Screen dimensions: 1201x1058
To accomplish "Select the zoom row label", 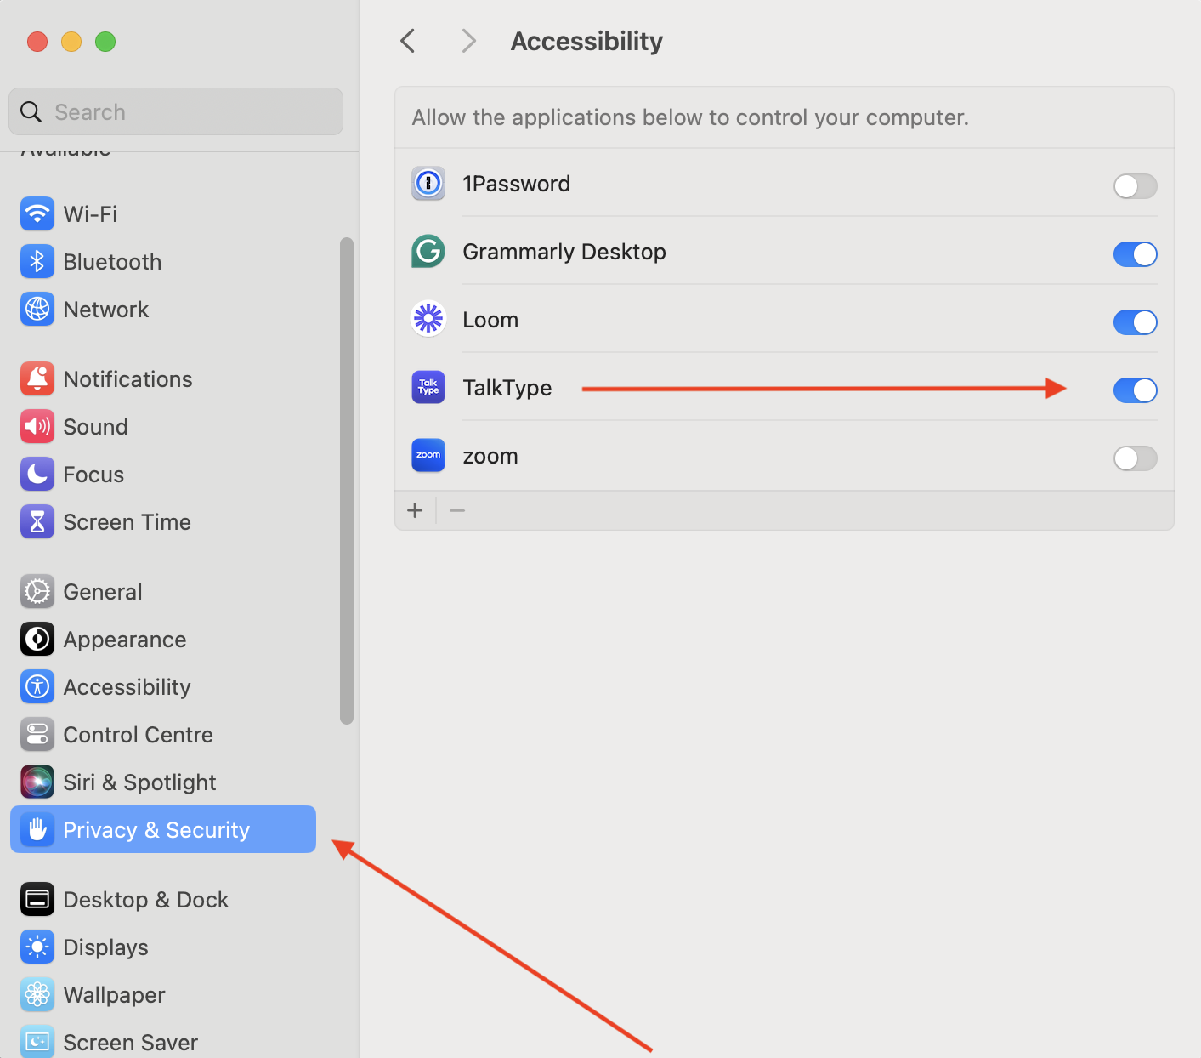I will (x=490, y=457).
